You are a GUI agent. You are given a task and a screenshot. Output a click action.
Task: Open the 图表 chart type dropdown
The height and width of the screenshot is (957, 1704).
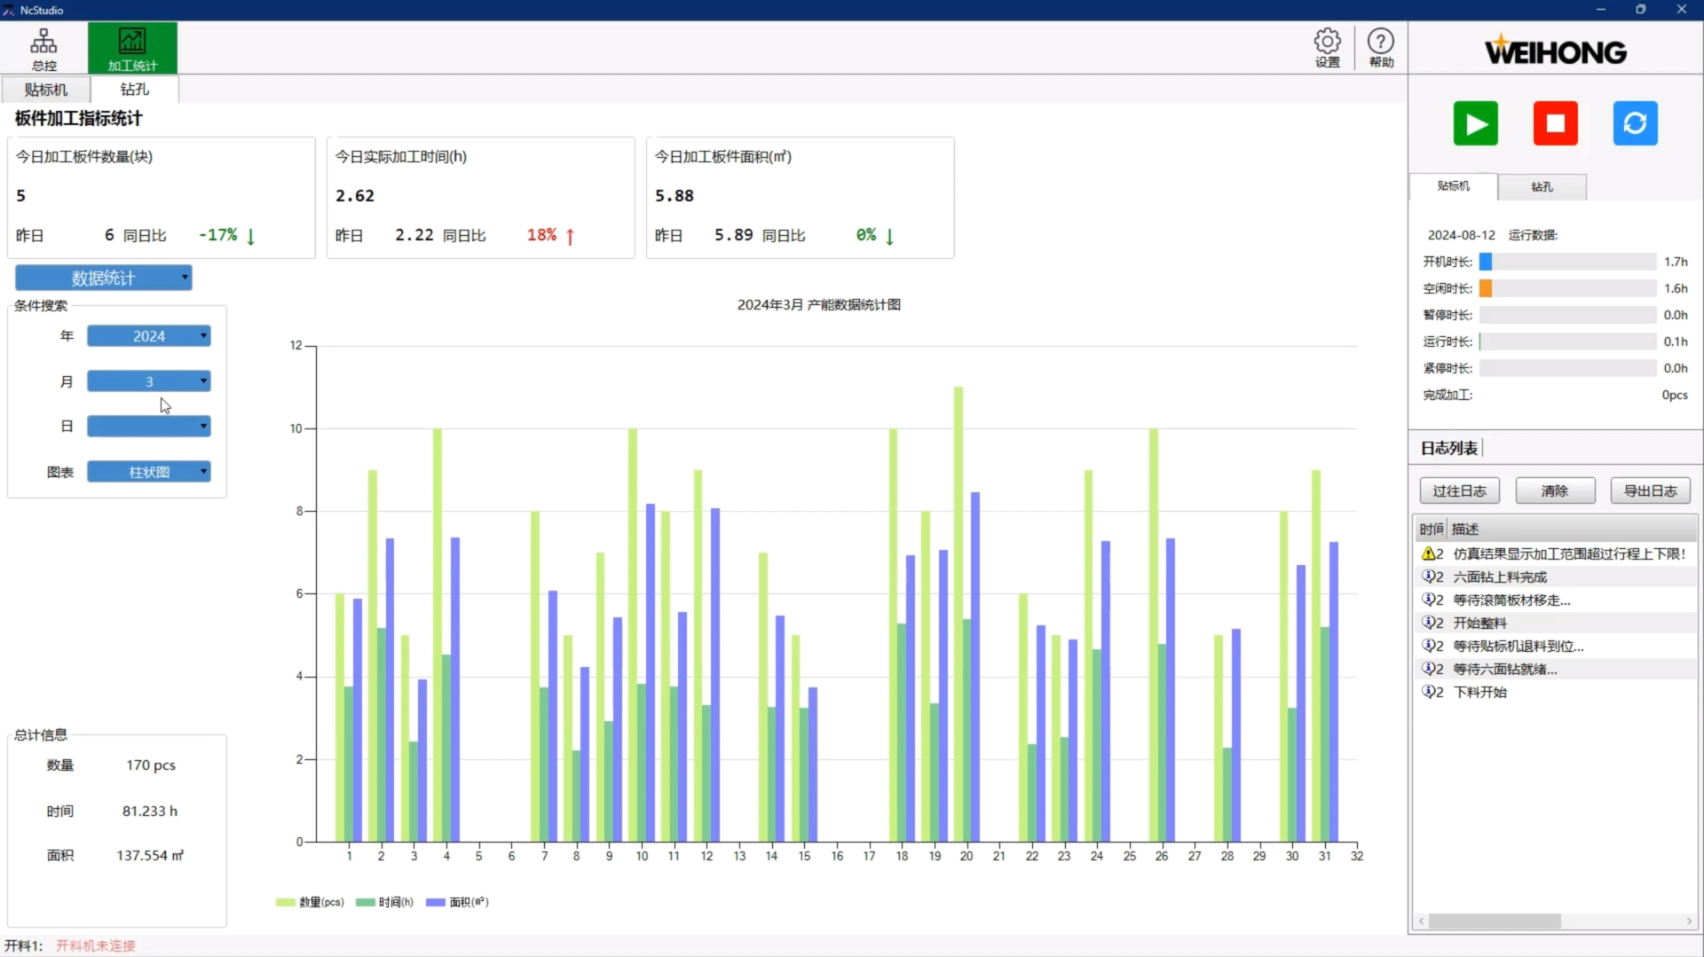coord(148,472)
